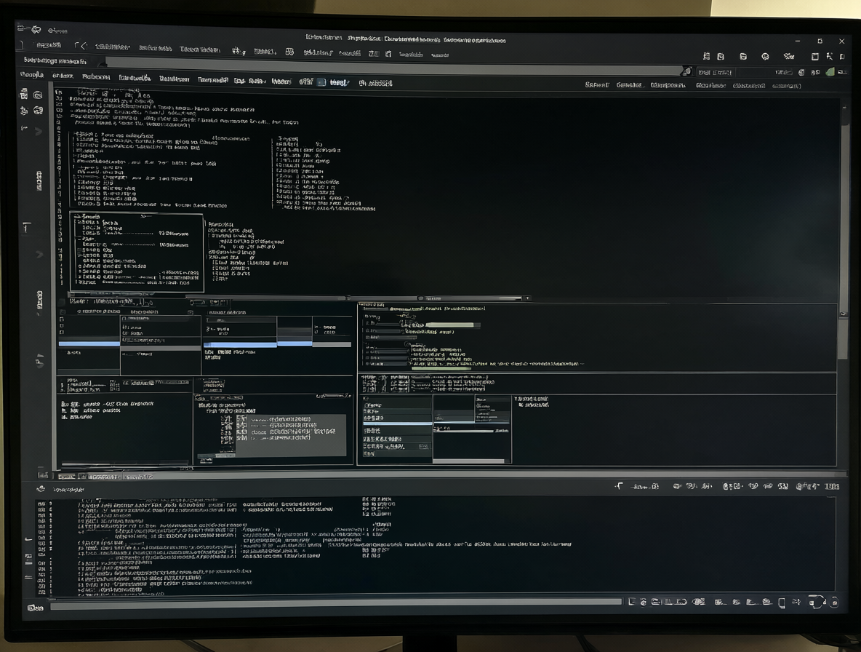Maximize the application window
Image resolution: width=861 pixels, height=652 pixels.
coord(820,41)
